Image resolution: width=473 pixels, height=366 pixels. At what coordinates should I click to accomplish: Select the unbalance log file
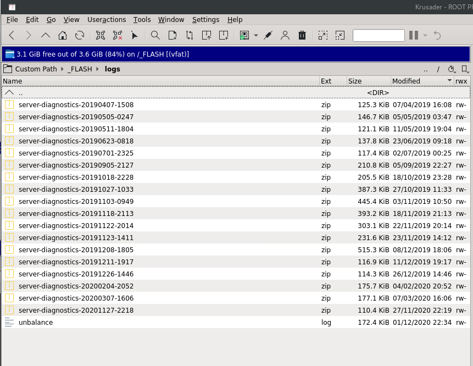(236, 322)
